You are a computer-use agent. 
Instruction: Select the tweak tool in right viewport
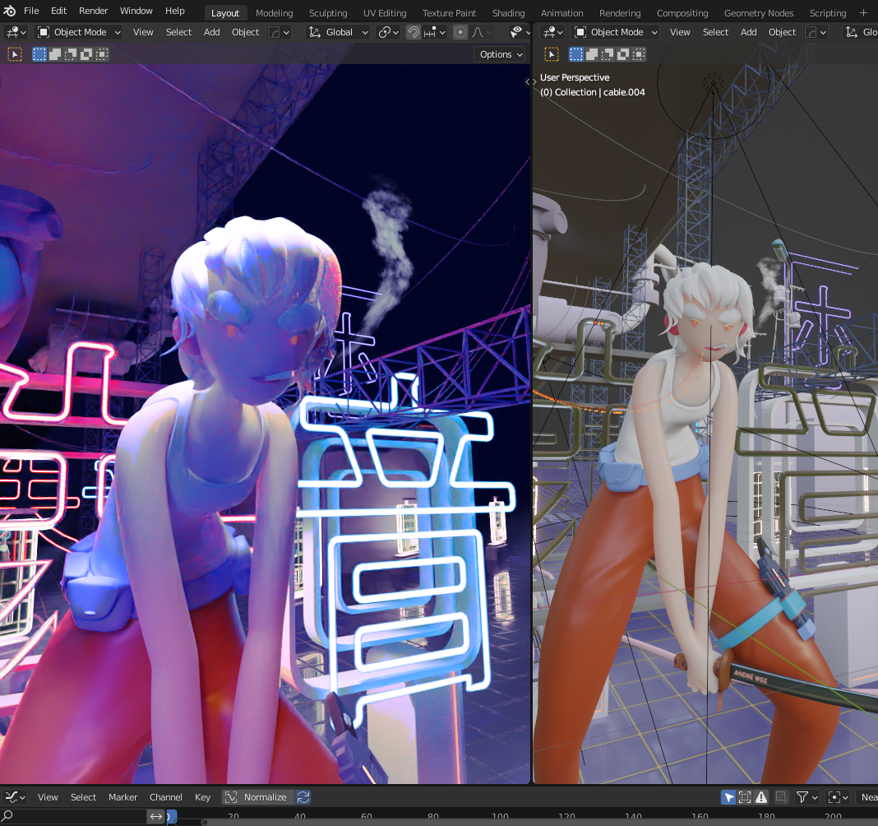(x=552, y=54)
